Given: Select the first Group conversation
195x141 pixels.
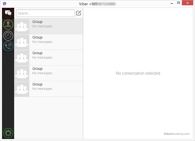Looking at the screenshot, I should (x=49, y=26).
